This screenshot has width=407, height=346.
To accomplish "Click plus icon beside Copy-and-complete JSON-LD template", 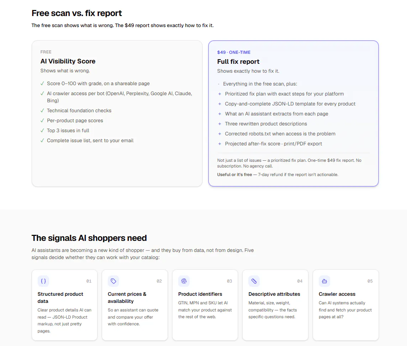I will click(x=220, y=104).
